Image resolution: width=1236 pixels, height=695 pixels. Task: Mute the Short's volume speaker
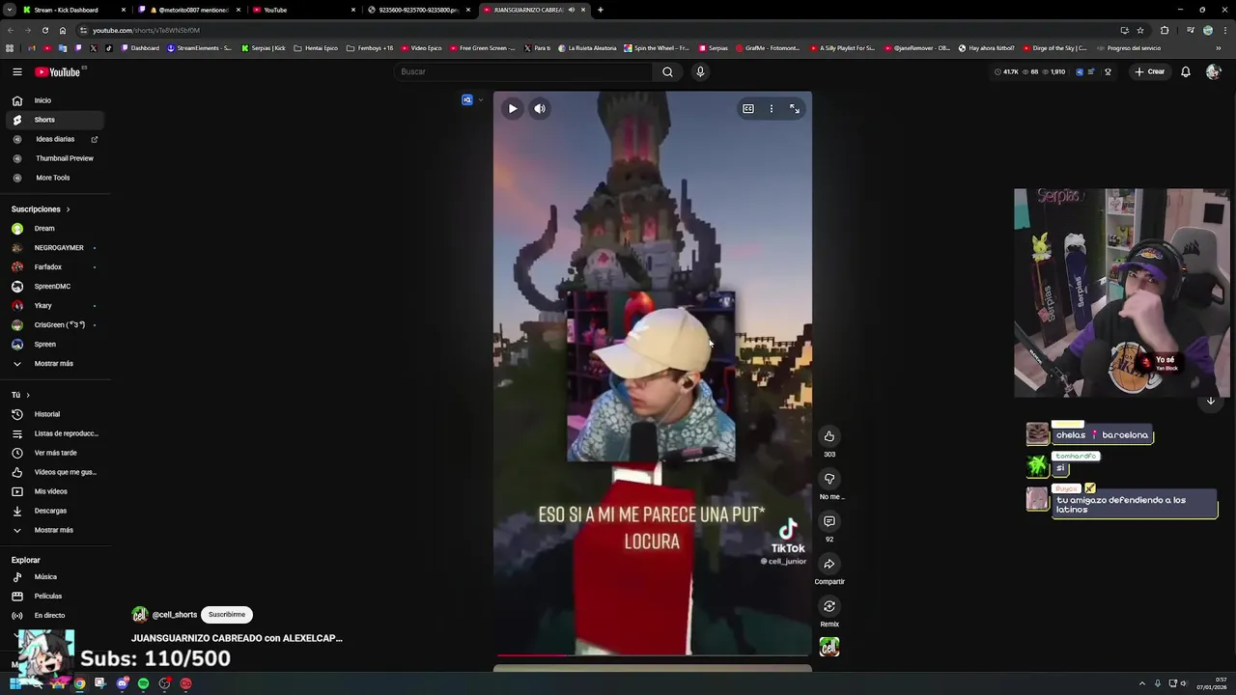(540, 109)
